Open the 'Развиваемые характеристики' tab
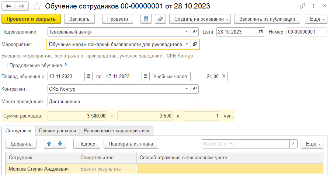 click(x=117, y=131)
